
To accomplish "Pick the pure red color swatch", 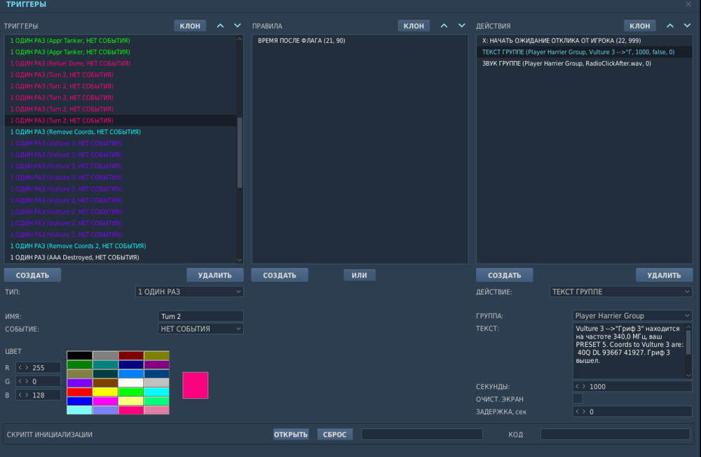I will tap(80, 392).
